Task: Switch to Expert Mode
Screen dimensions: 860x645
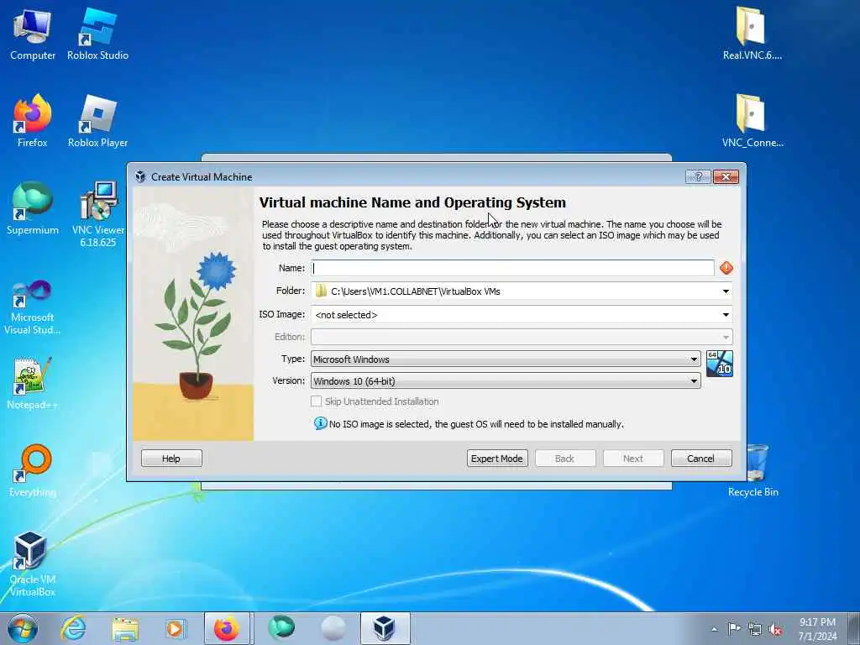Action: [x=497, y=459]
